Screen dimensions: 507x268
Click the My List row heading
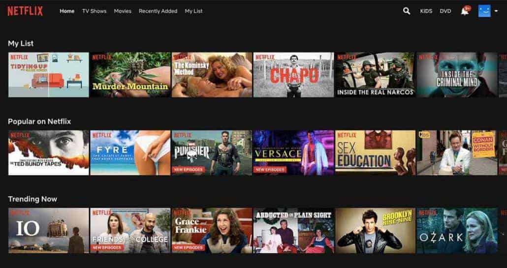21,44
